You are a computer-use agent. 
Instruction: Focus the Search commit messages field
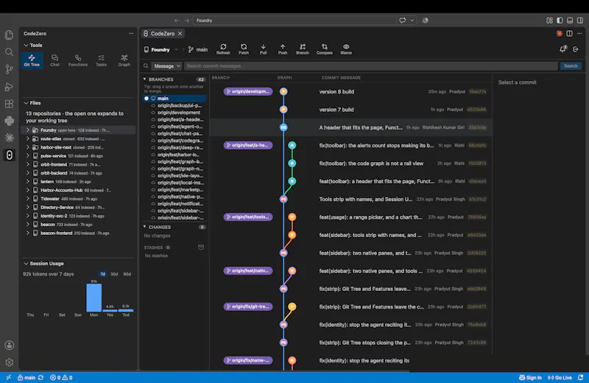click(x=371, y=66)
